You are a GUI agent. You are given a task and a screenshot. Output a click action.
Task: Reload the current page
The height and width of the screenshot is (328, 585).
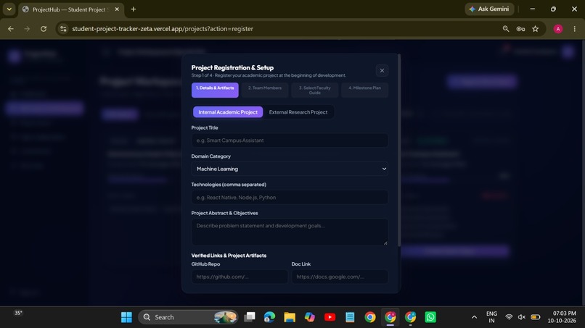coord(44,29)
